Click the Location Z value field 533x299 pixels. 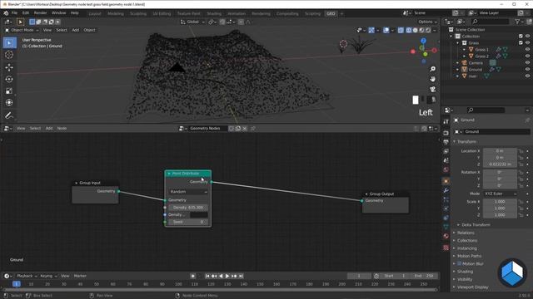point(500,164)
